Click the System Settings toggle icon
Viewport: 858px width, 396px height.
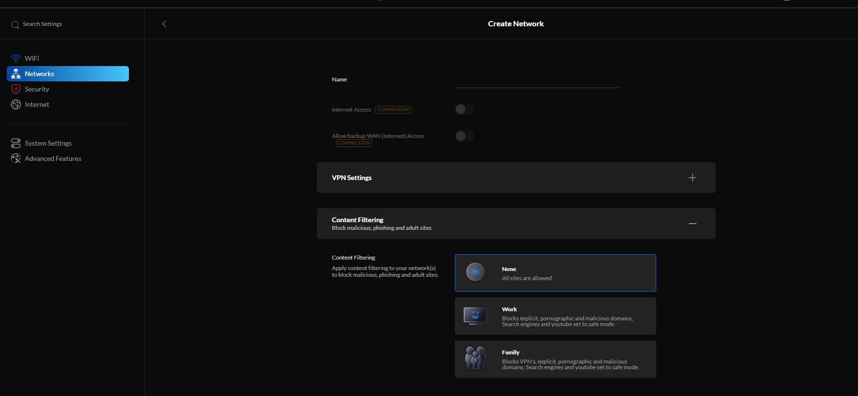click(16, 143)
